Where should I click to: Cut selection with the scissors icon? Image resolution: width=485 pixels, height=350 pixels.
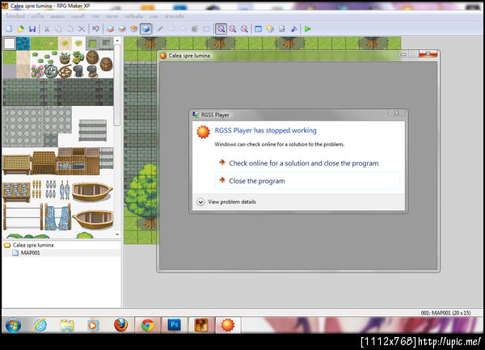pyautogui.click(x=47, y=29)
